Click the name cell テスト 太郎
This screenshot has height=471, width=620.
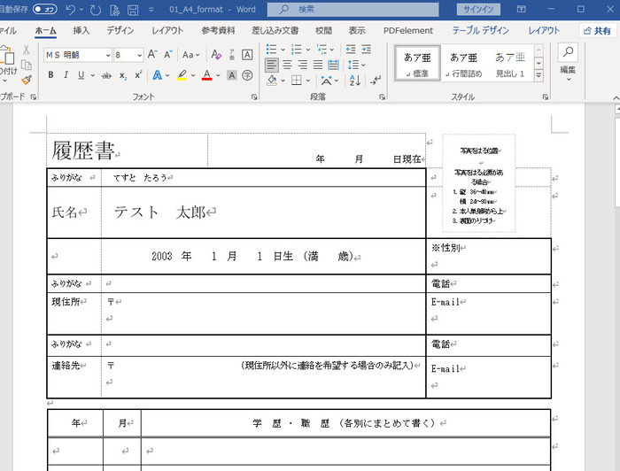coord(263,212)
